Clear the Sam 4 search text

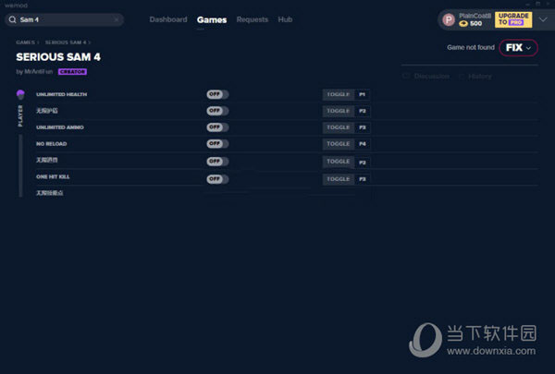[117, 19]
